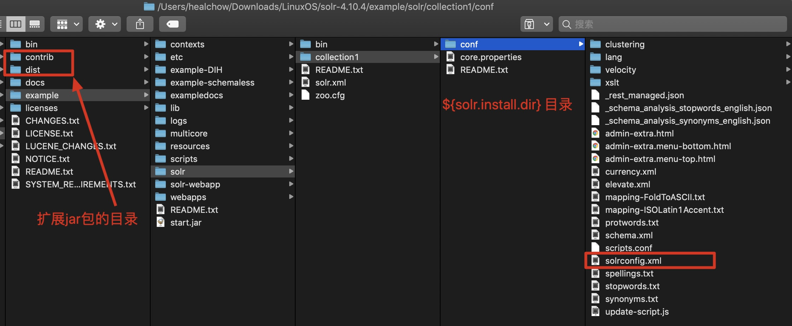Image resolution: width=792 pixels, height=326 pixels.
Task: Open the resources folder
Action: (223, 146)
